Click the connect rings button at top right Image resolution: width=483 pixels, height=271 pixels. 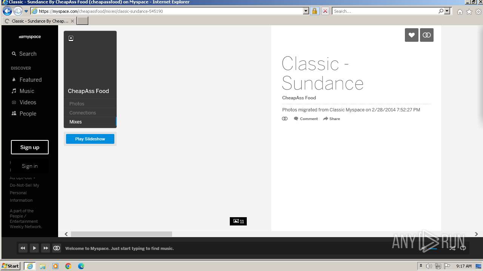coord(427,35)
